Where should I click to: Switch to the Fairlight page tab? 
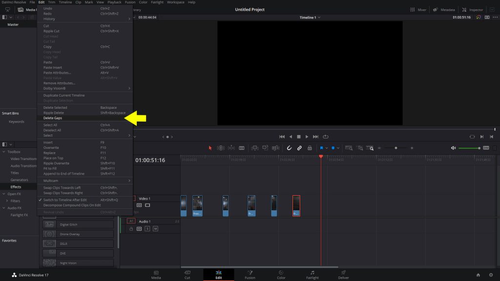point(312,275)
